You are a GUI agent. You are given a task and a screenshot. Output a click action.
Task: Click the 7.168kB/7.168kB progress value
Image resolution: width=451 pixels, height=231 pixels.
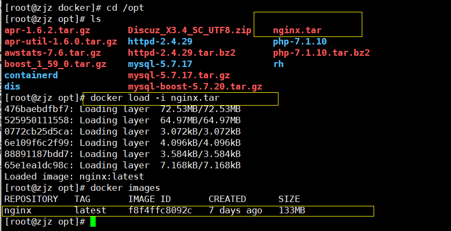(x=201, y=165)
